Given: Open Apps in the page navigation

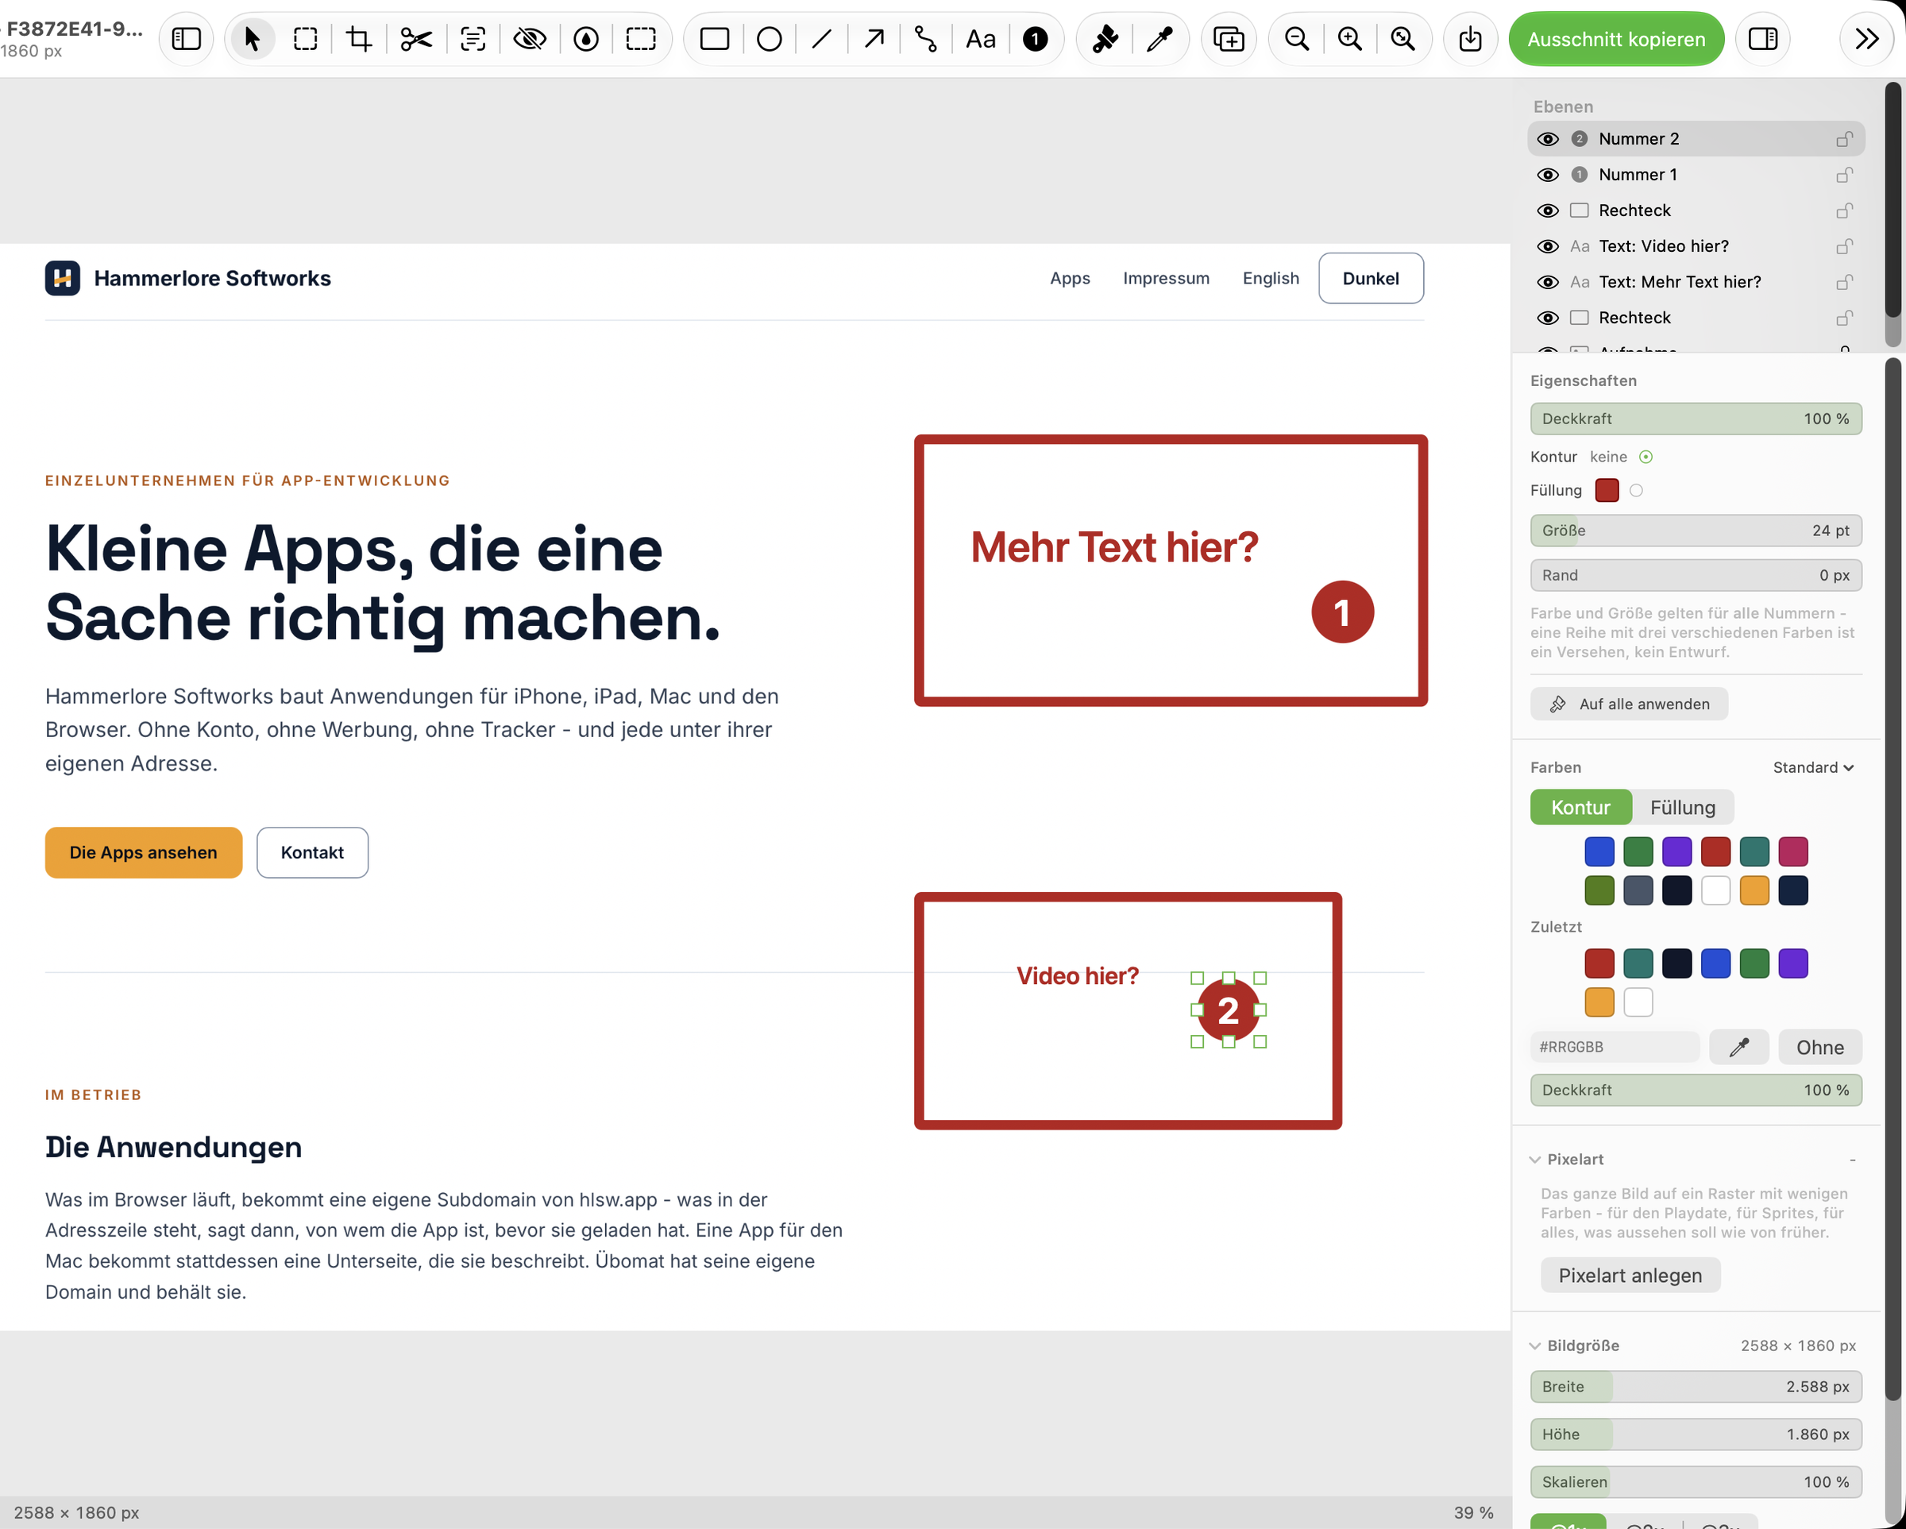Looking at the screenshot, I should pos(1070,279).
